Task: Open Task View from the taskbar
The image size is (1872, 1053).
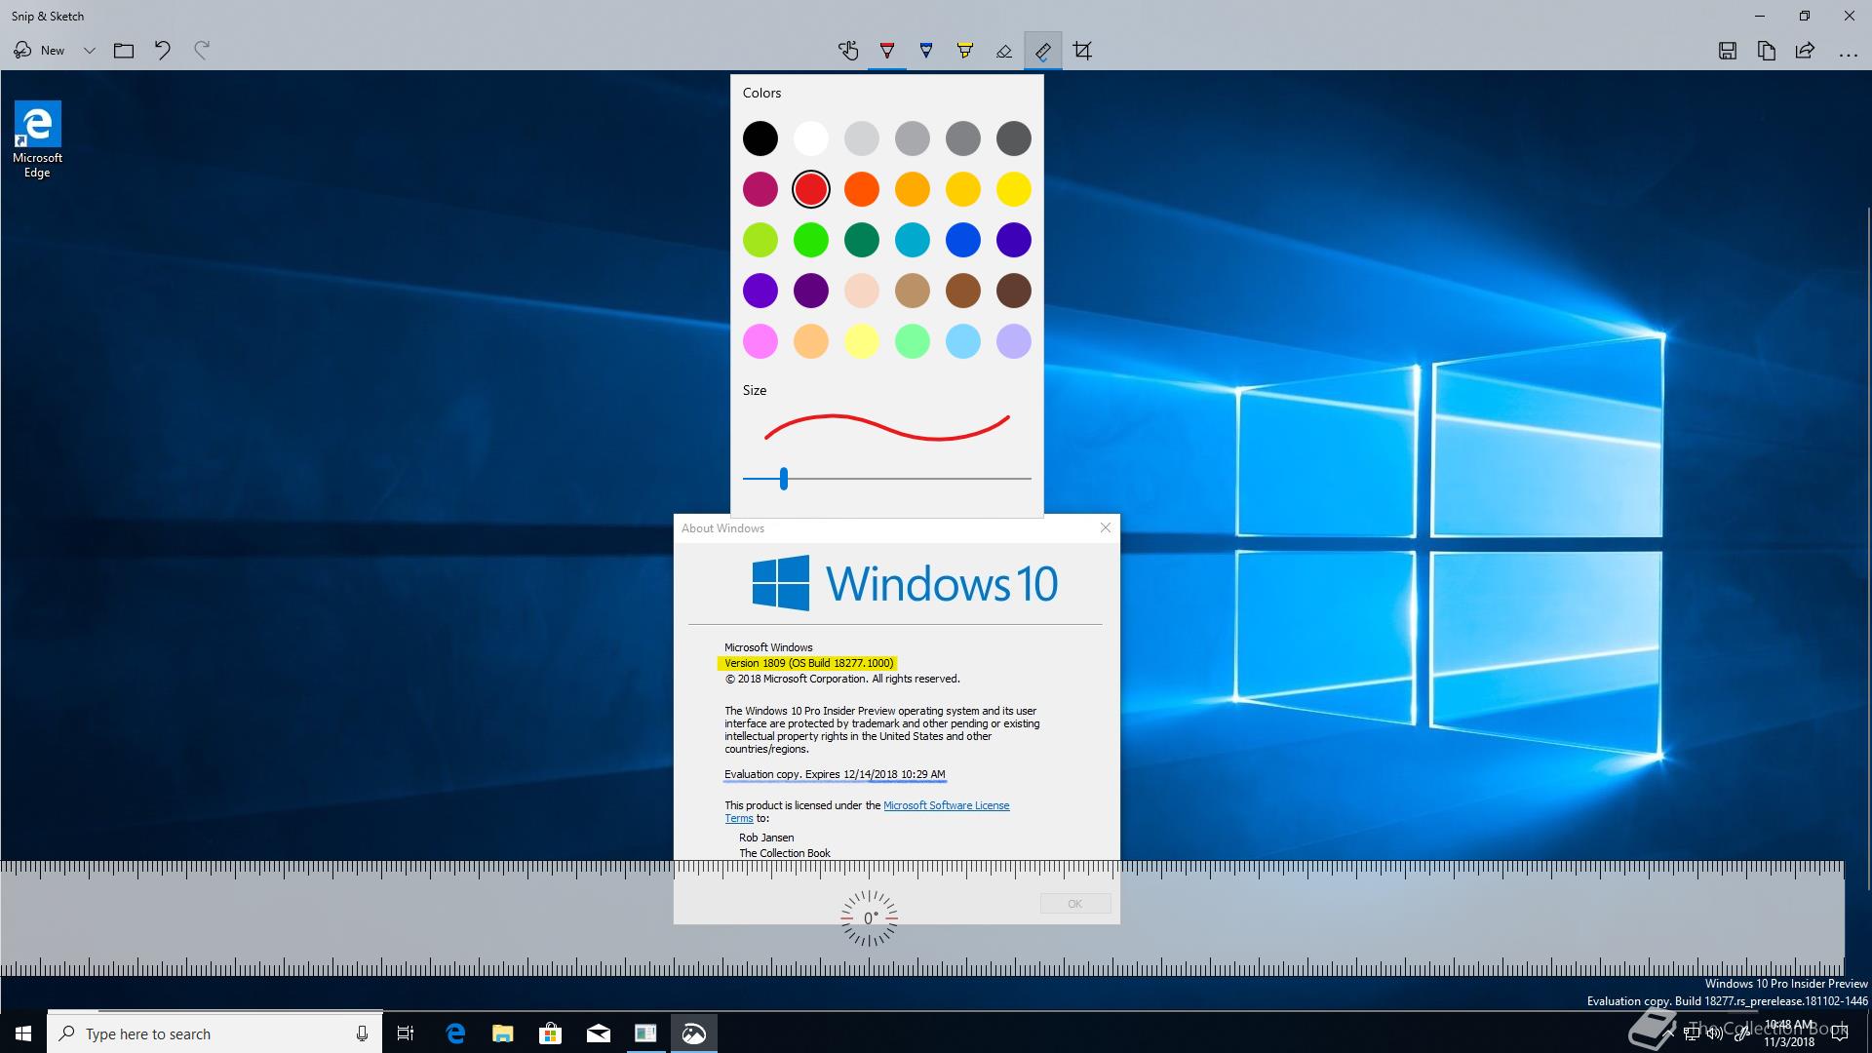Action: [x=406, y=1033]
